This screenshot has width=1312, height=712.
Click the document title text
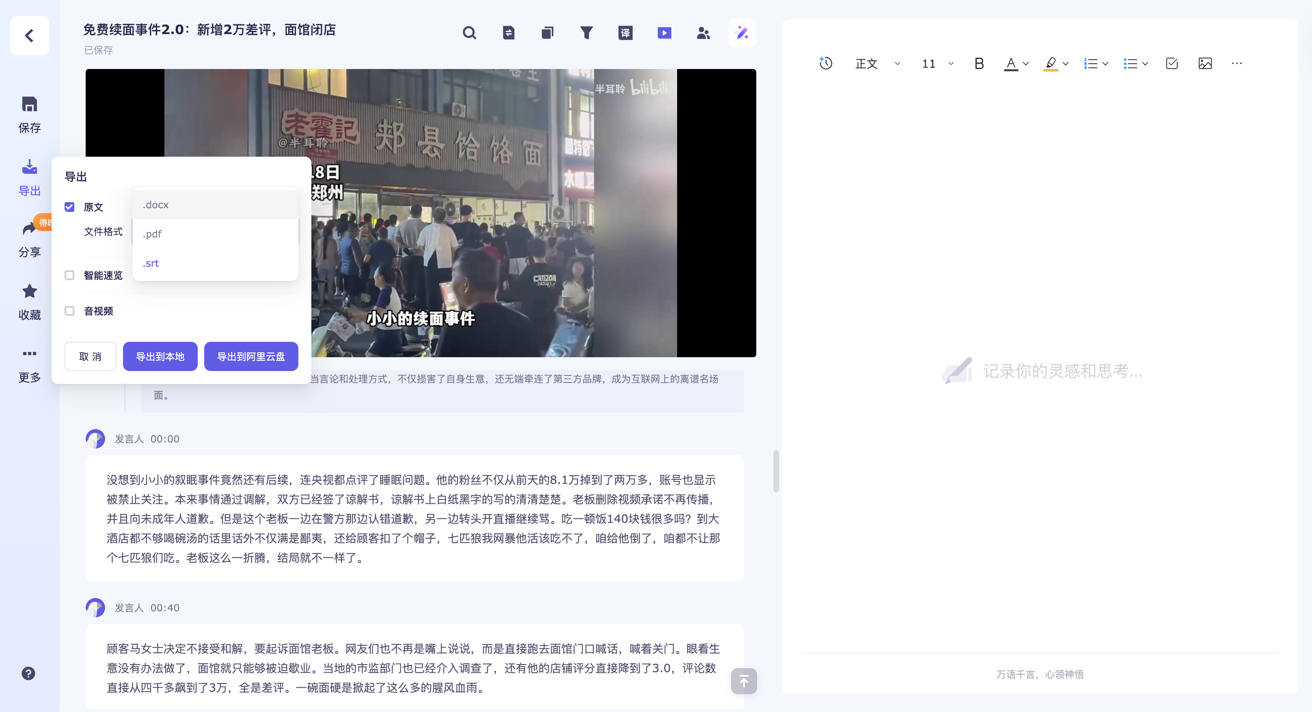point(209,30)
